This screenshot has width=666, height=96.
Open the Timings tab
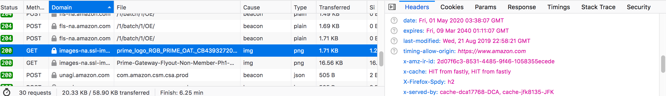558,7
